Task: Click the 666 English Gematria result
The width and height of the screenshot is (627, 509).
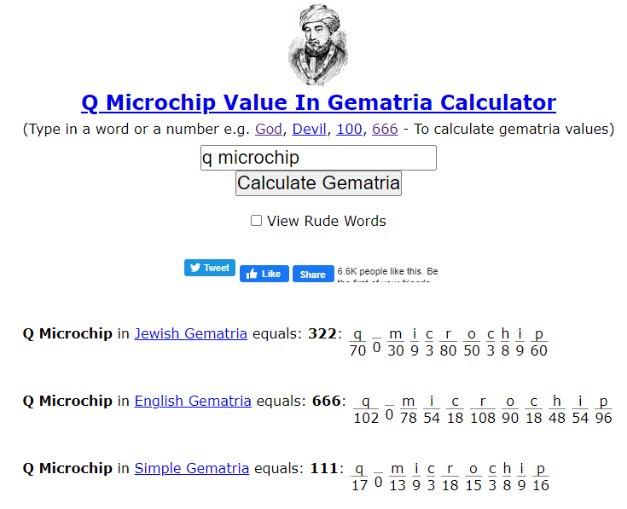Action: click(x=324, y=401)
